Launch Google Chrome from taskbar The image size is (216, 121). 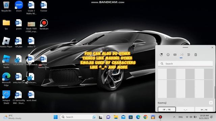click(145, 117)
